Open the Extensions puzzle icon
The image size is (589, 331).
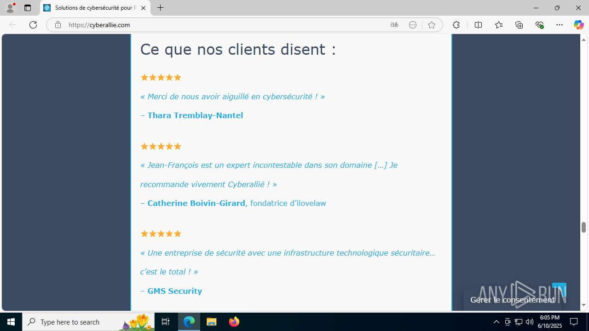pos(456,25)
